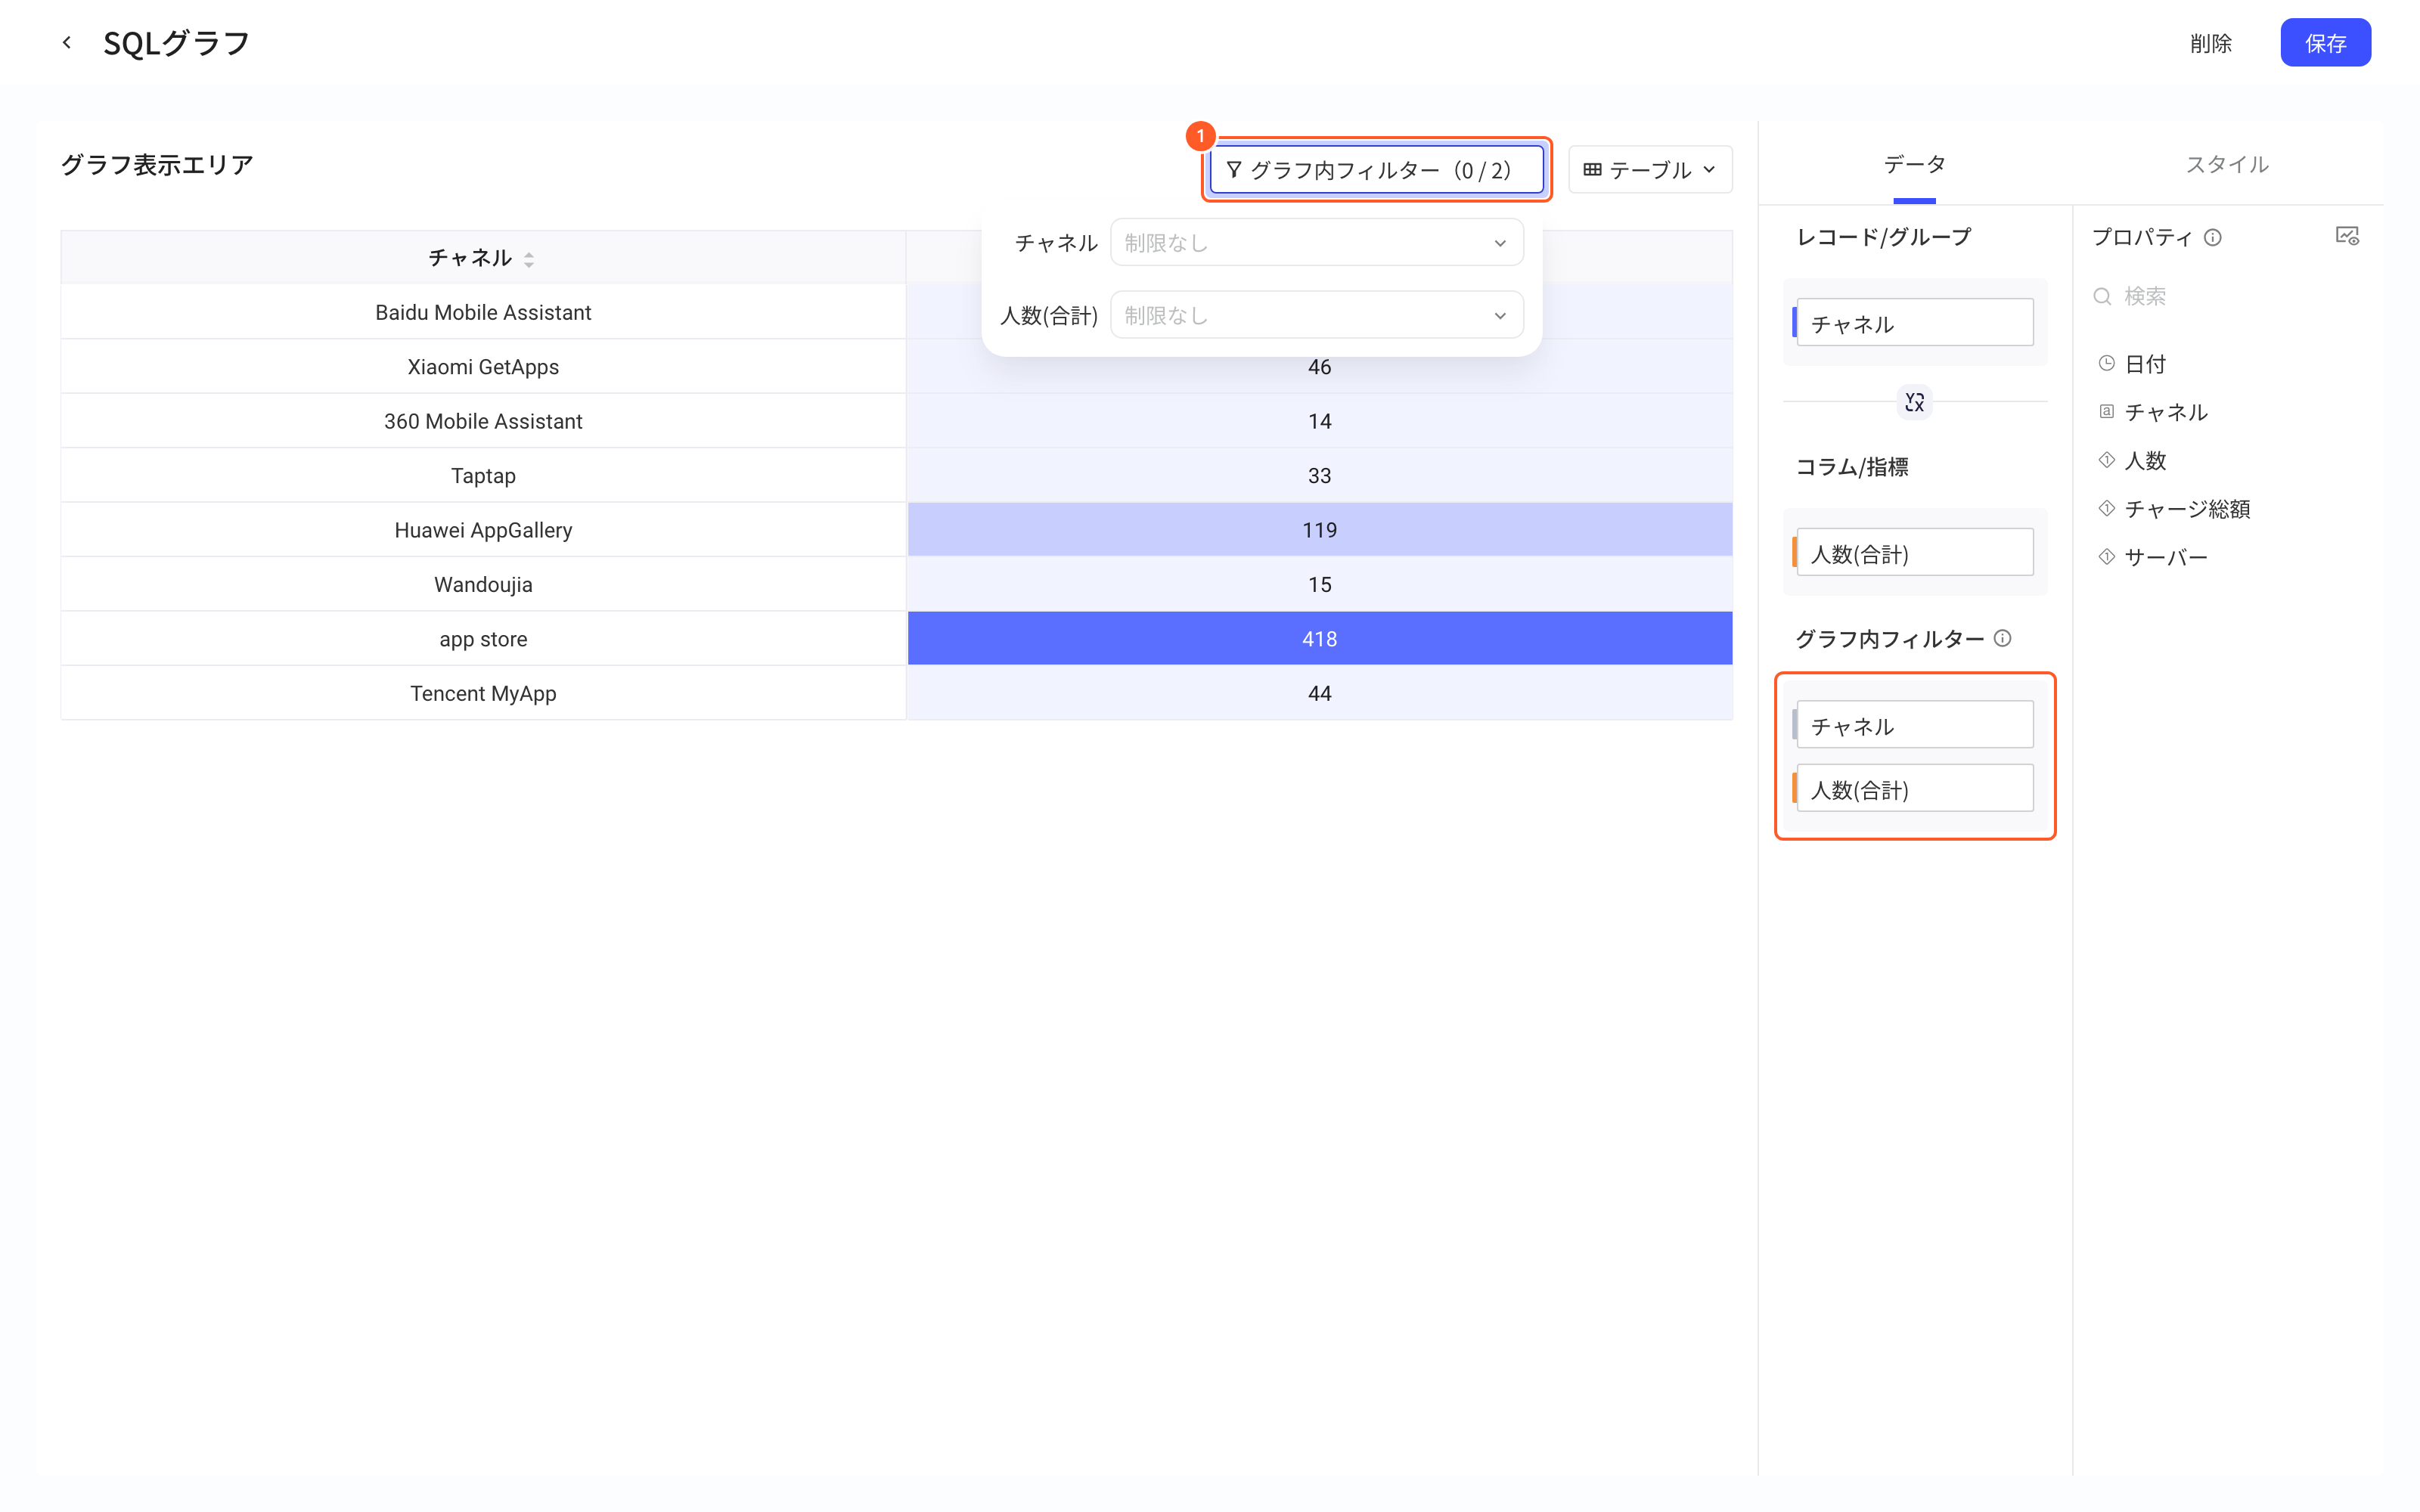This screenshot has width=2420, height=1512.
Task: Select the 日付 property
Action: (2144, 364)
